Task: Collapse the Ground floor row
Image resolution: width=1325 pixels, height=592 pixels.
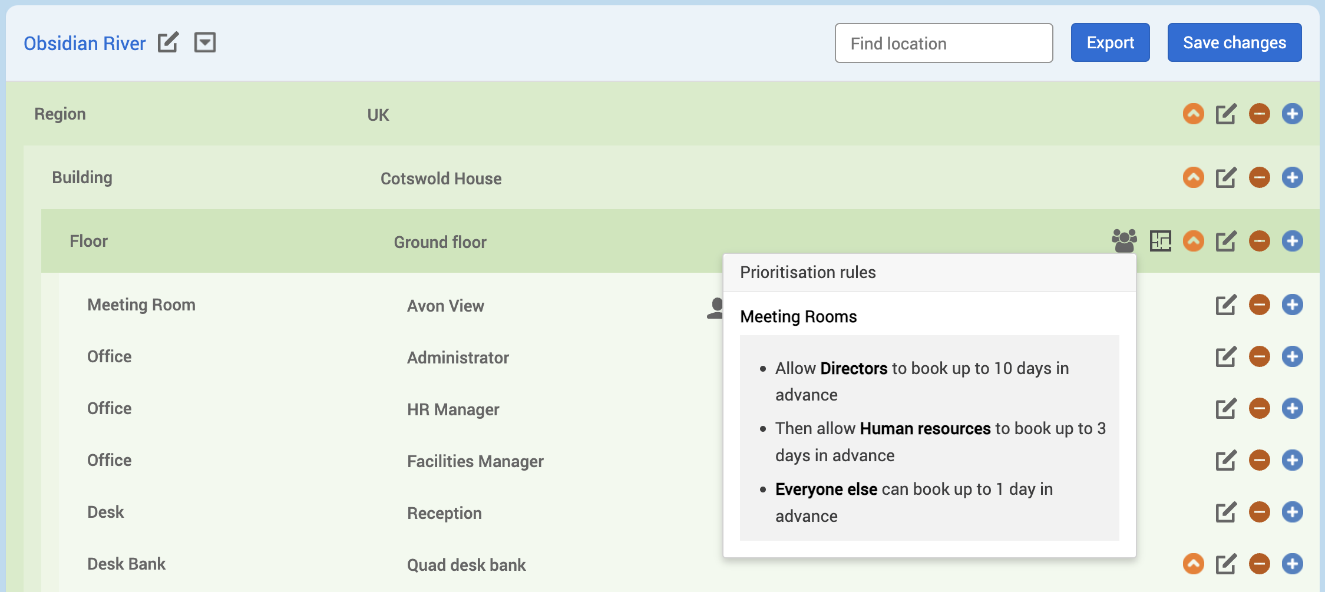Action: click(x=1193, y=241)
